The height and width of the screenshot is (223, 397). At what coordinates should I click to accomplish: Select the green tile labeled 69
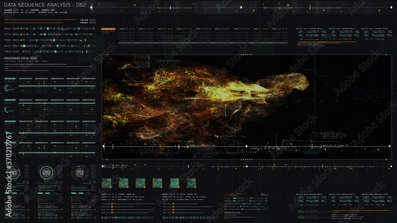pos(158,183)
